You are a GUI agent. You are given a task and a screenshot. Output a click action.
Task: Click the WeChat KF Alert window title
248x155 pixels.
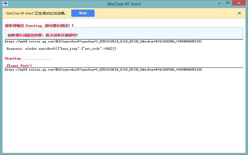click(x=124, y=4)
